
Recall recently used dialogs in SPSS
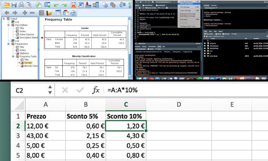tap(47, 5)
